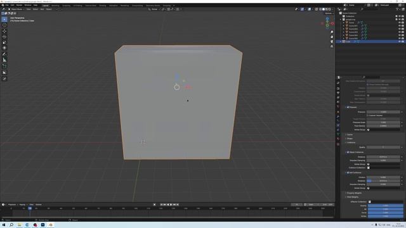The width and height of the screenshot is (406, 228).
Task: Select the Move tool
Action: 4,31
